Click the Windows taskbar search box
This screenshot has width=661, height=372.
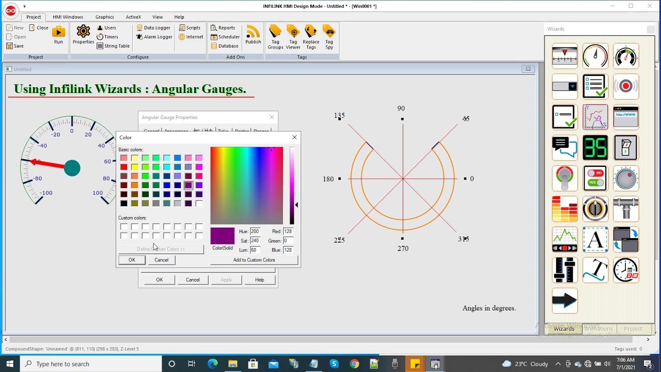coord(91,364)
